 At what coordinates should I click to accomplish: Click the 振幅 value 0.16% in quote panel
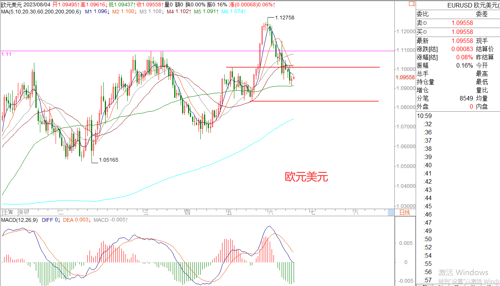(x=465, y=66)
